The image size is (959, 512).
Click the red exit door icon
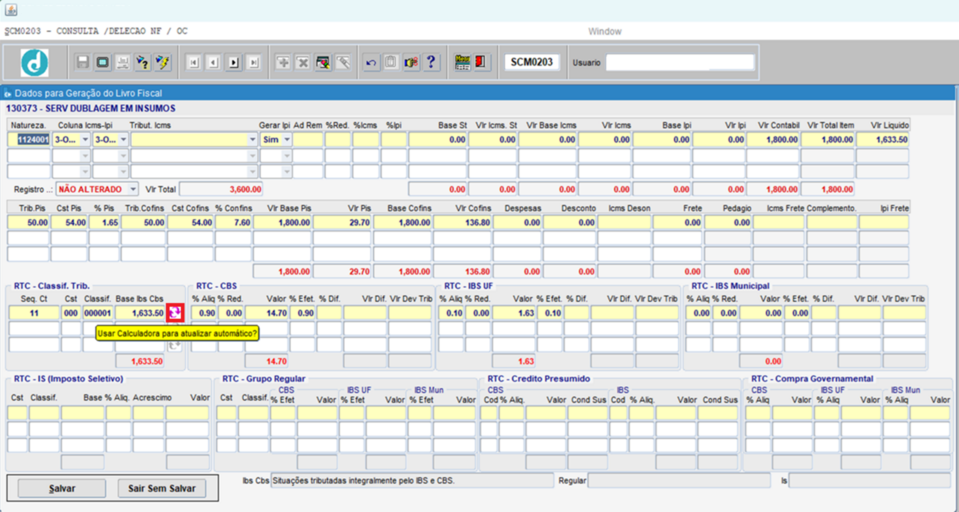pos(481,62)
